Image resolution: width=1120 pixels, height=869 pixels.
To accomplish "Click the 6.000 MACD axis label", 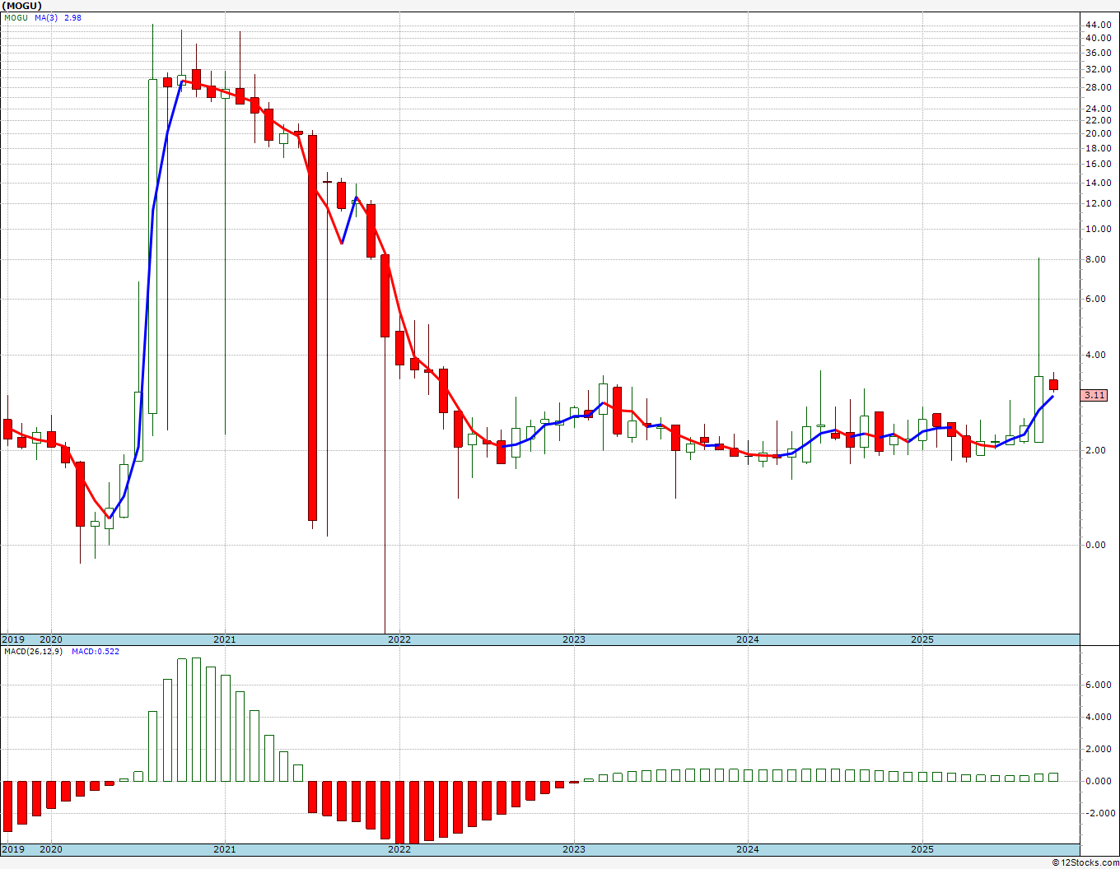I will coord(1098,685).
